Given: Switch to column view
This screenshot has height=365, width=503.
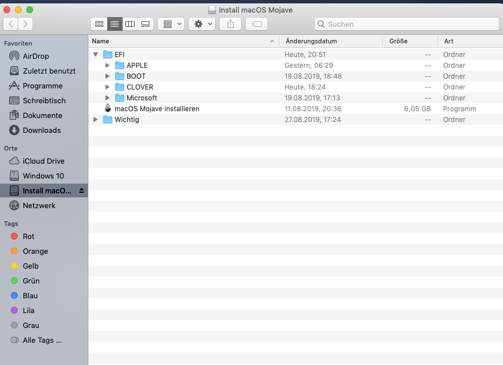Looking at the screenshot, I should [x=130, y=24].
